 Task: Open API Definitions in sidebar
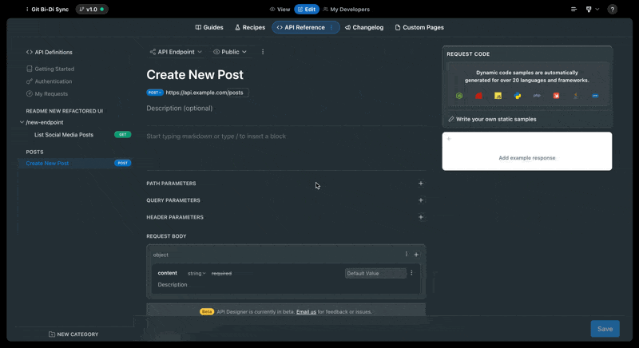point(50,52)
